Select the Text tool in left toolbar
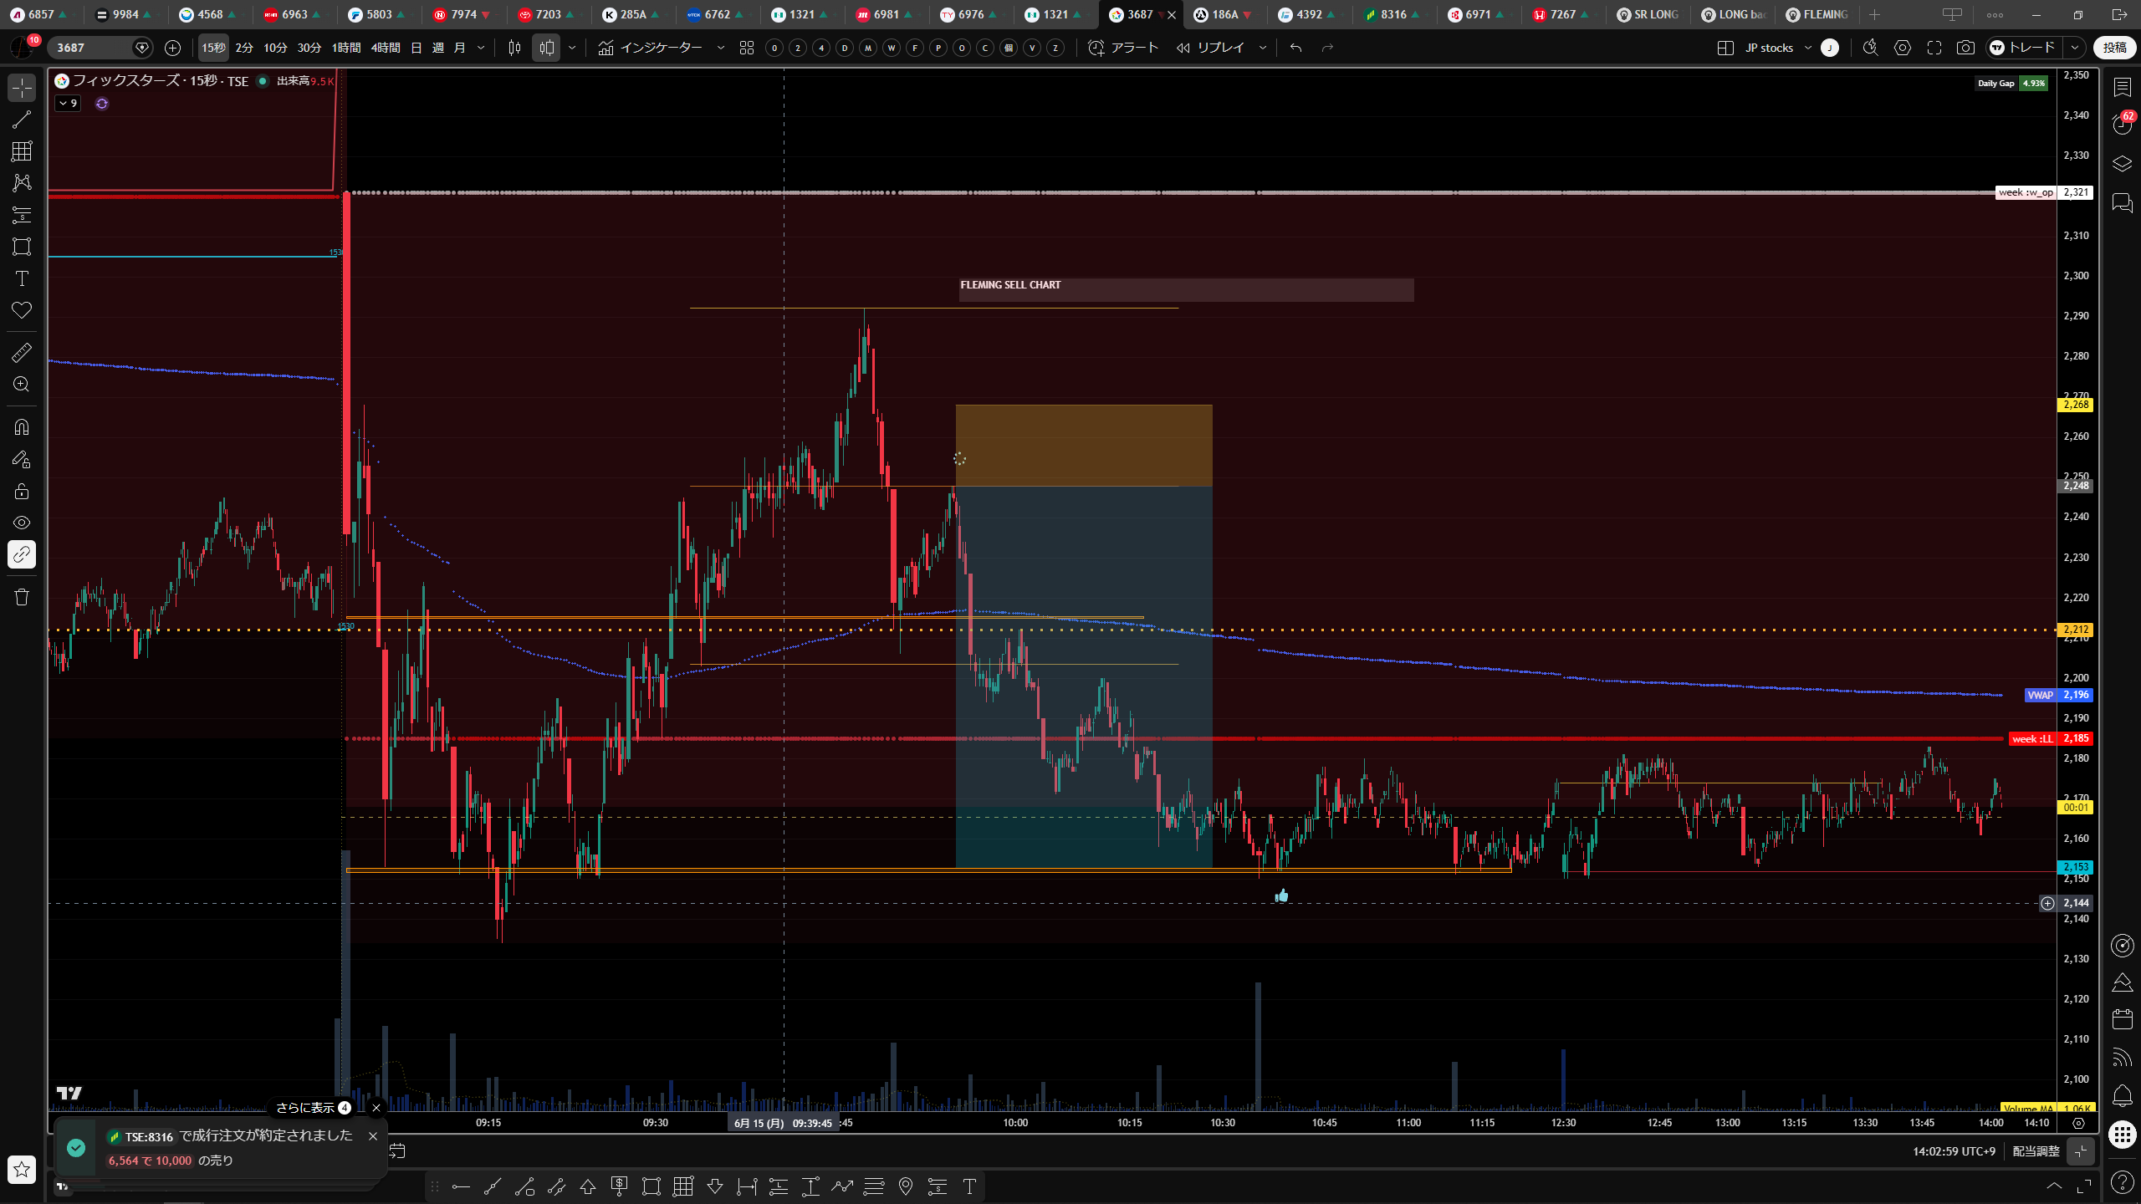Screen dimensions: 2141x1204 (x=22, y=278)
